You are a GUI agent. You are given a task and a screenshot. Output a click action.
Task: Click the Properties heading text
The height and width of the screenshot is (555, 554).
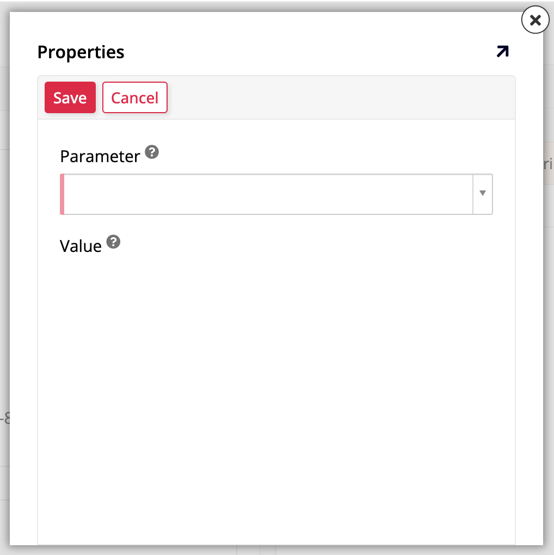click(x=81, y=52)
